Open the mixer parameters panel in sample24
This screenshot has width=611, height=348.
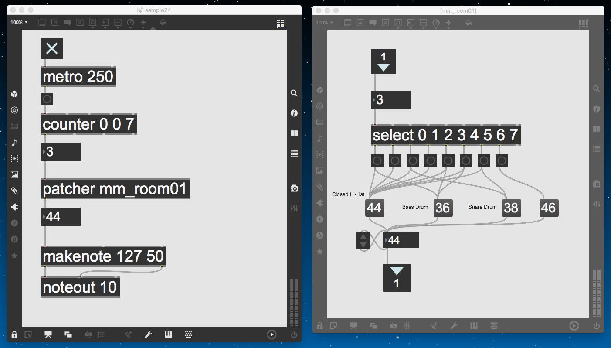point(294,208)
